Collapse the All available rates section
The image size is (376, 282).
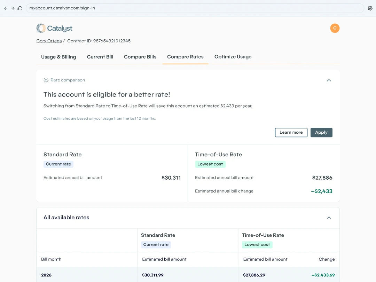pos(329,218)
